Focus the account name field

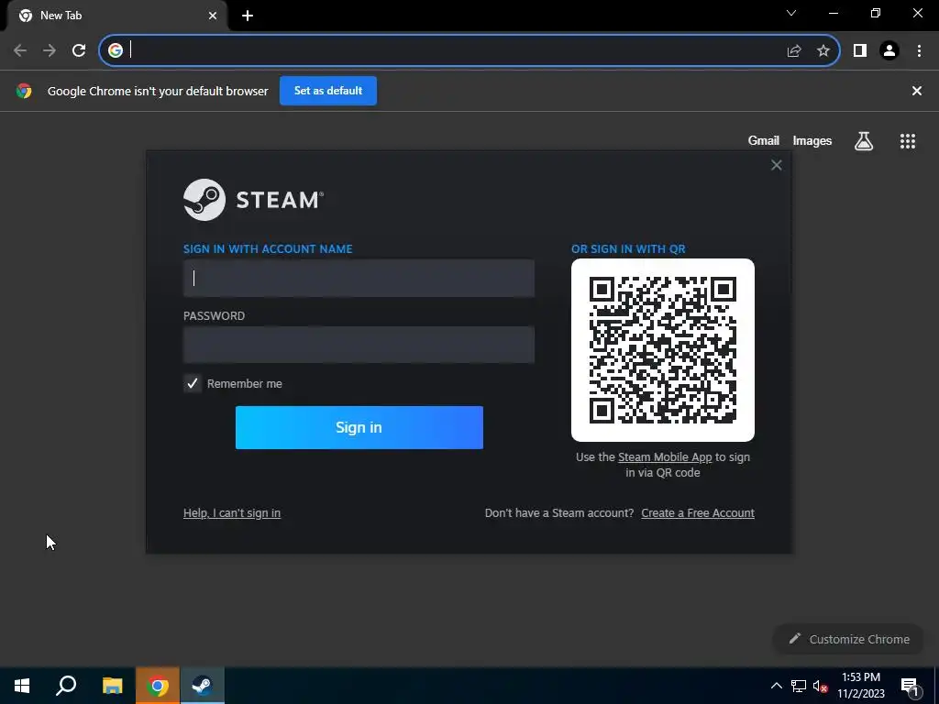[x=359, y=278]
